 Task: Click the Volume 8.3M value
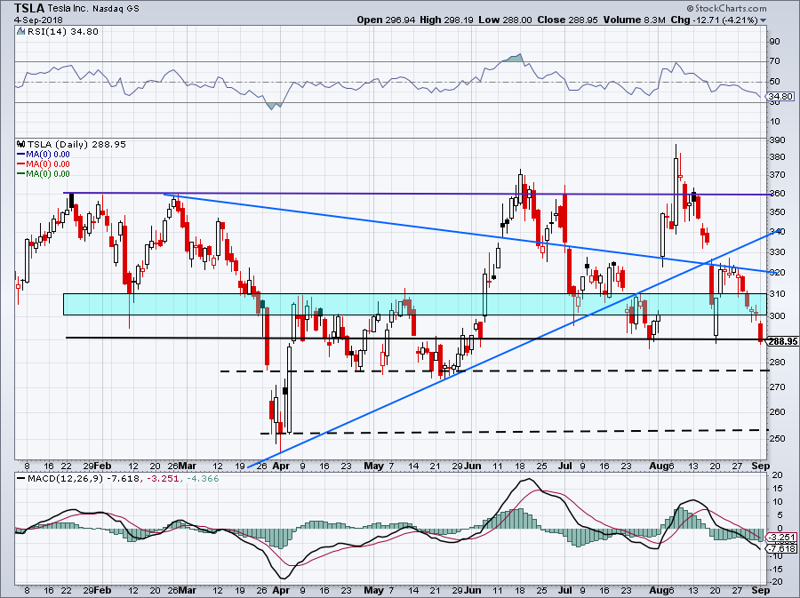pos(634,20)
